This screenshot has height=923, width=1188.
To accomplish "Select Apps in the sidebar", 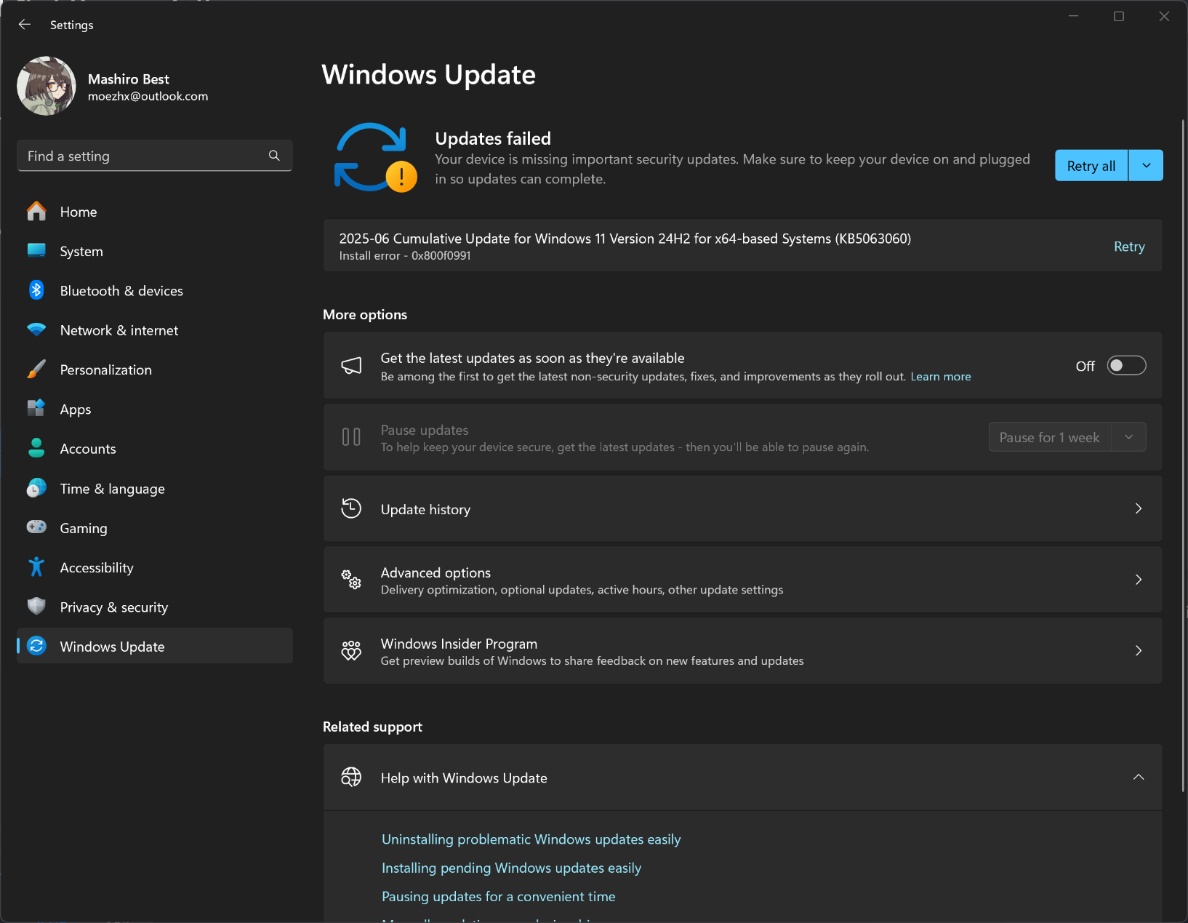I will click(154, 409).
